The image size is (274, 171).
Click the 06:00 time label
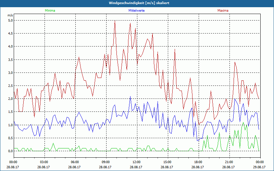point(75,162)
